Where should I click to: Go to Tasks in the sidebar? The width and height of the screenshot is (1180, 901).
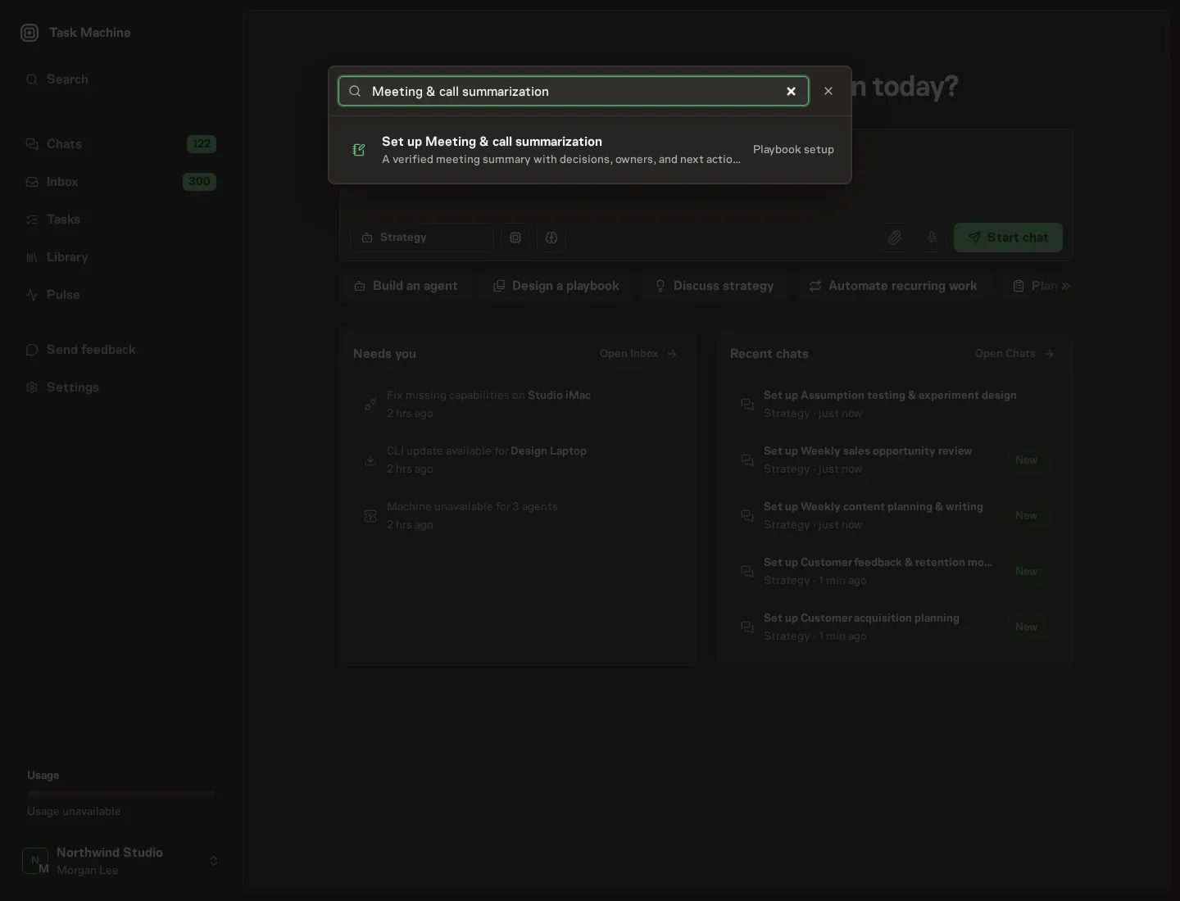point(121,220)
